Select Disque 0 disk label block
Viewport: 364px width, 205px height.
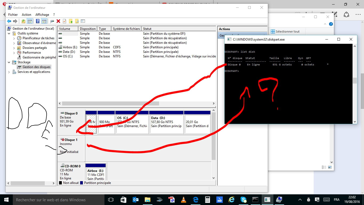[x=71, y=122]
